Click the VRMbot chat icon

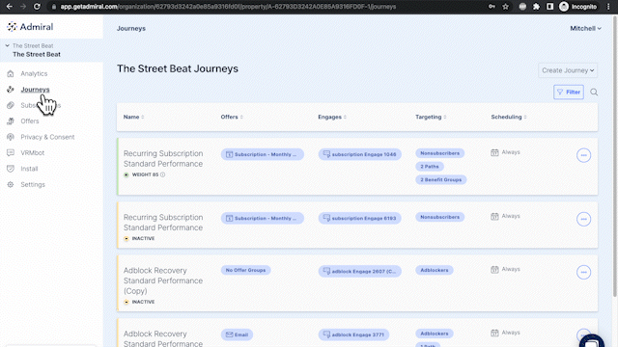coord(11,152)
